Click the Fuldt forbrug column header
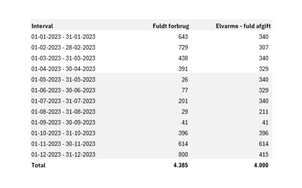Image resolution: width=302 pixels, height=188 pixels. 171,26
